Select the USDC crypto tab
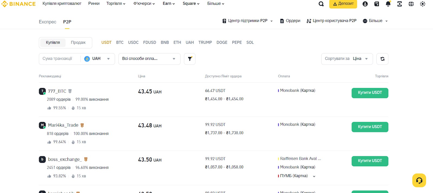 coord(133,43)
